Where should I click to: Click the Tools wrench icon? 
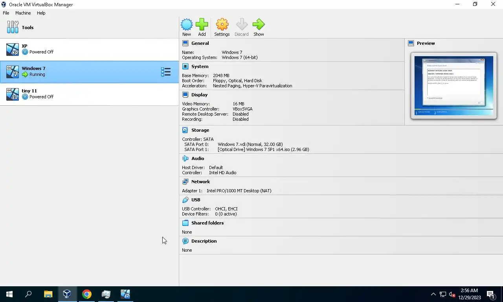click(13, 27)
